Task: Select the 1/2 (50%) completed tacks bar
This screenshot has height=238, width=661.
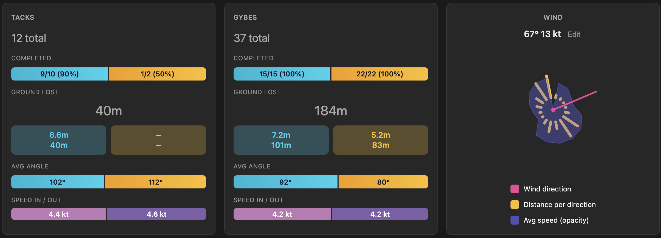Action: click(x=157, y=74)
